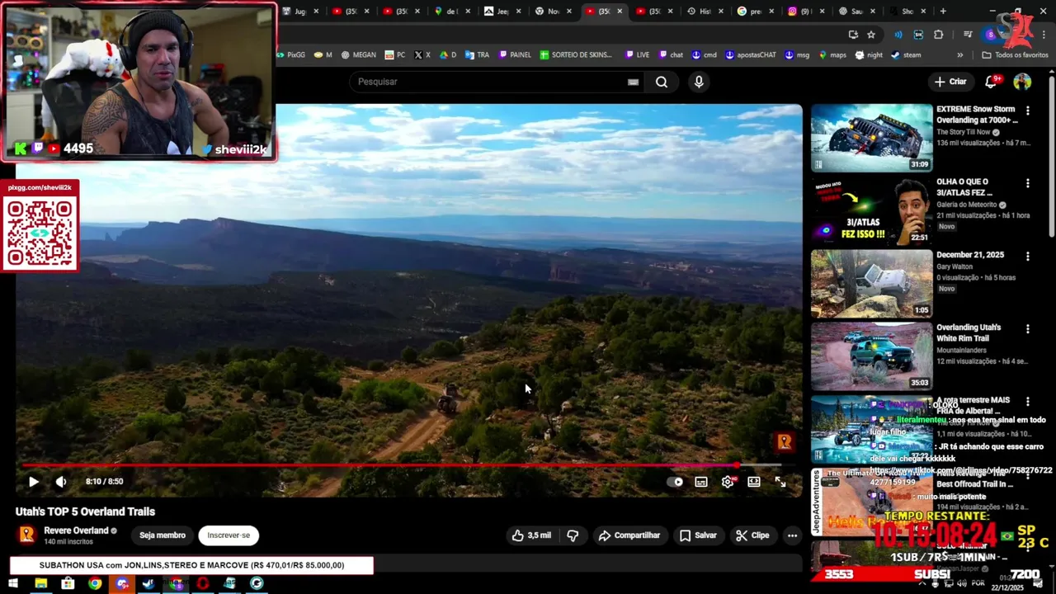Open more actions three-dot menu under video
This screenshot has width=1056, height=594.
click(792, 535)
